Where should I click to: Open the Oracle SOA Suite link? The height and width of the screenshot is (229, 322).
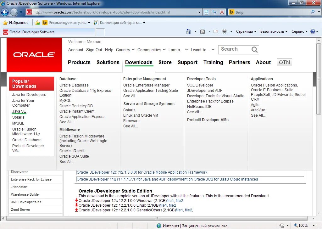tap(74, 156)
